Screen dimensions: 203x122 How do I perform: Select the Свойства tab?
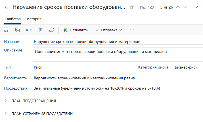[x=12, y=19]
